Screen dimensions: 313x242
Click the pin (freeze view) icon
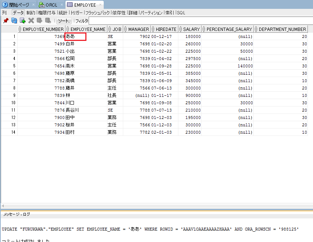click(6, 21)
